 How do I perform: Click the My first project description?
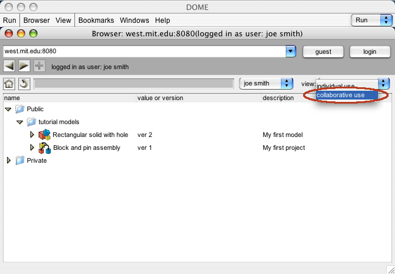(x=284, y=148)
